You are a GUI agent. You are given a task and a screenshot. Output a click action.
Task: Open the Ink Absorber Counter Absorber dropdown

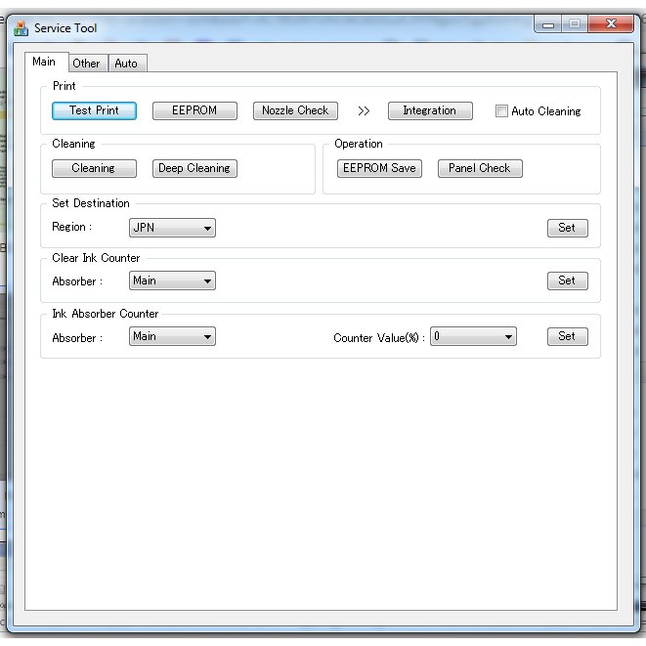coord(172,337)
